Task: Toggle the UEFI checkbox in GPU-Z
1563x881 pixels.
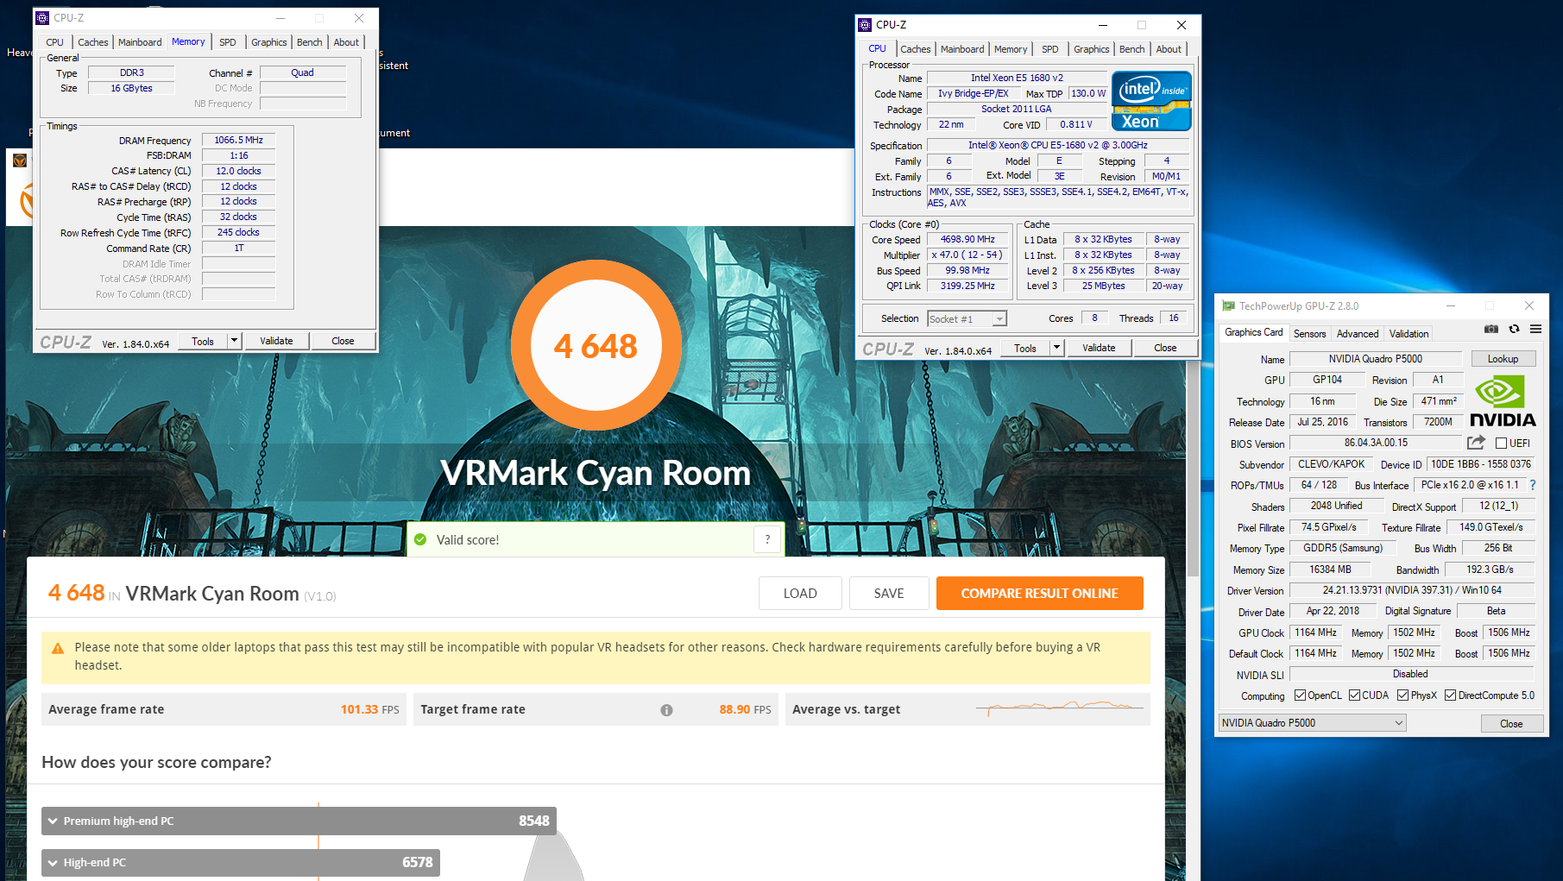Action: pos(1501,444)
